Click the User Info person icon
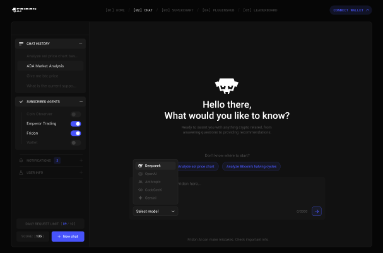This screenshot has width=383, height=253. point(21,172)
